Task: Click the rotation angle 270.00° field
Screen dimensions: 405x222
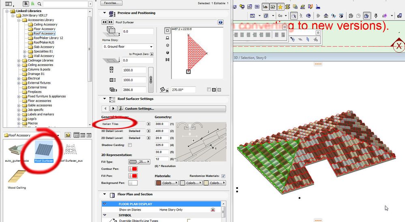Action: pyautogui.click(x=183, y=90)
